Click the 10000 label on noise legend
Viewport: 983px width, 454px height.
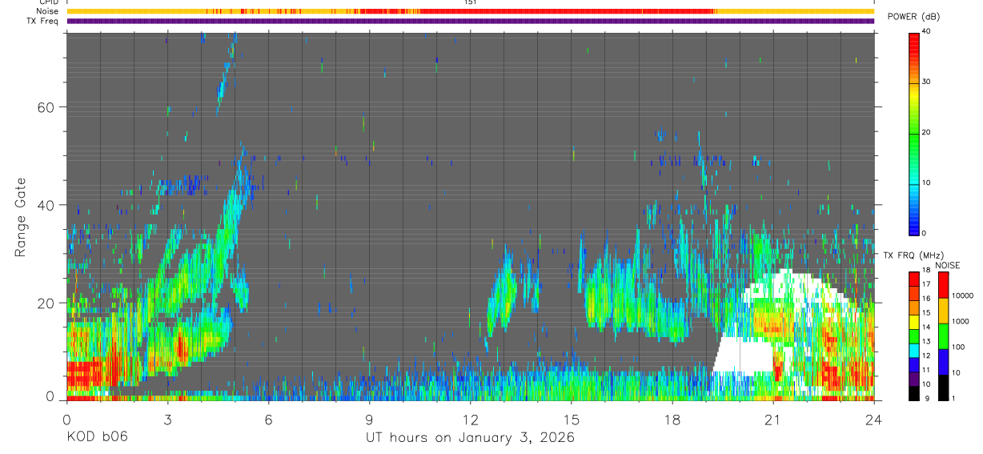(963, 295)
